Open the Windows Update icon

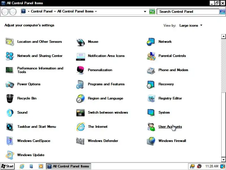point(10,155)
